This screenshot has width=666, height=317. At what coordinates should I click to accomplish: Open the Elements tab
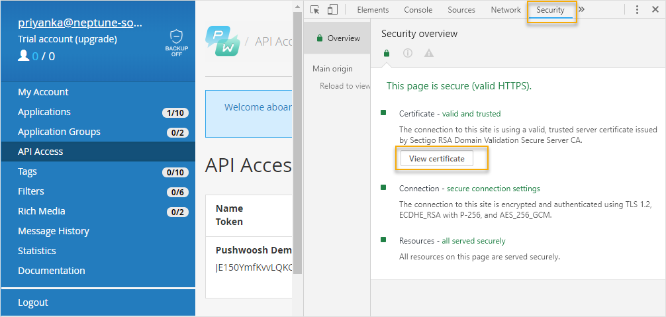coord(373,10)
